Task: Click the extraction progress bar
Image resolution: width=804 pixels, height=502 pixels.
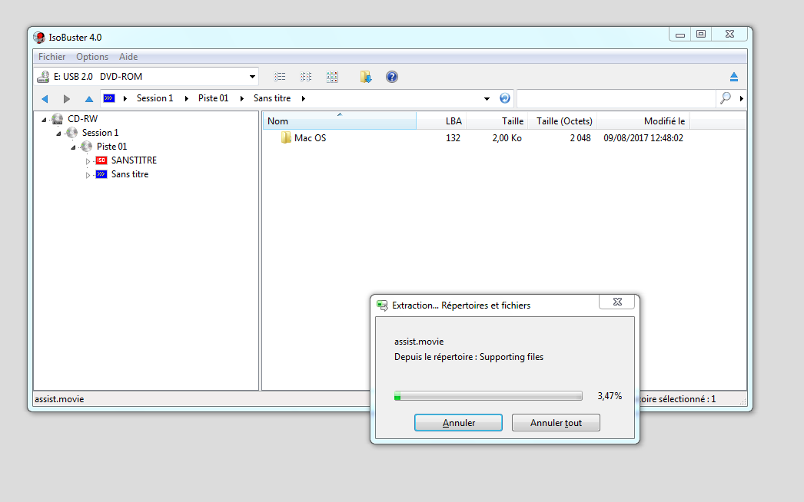Action: coord(488,396)
